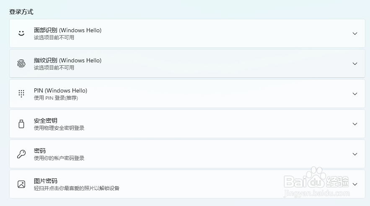Image resolution: width=370 pixels, height=206 pixels.
Task: Click the PIN keypad dots icon
Action: click(21, 93)
